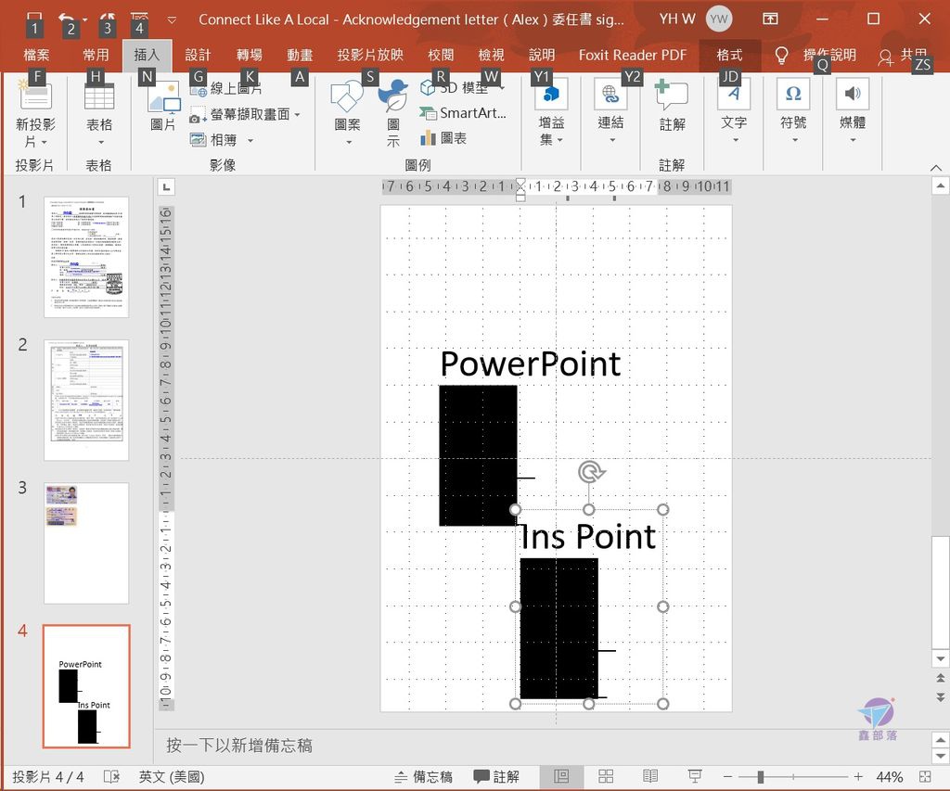The height and width of the screenshot is (791, 950).
Task: Click the spell check status icon
Action: click(x=111, y=776)
